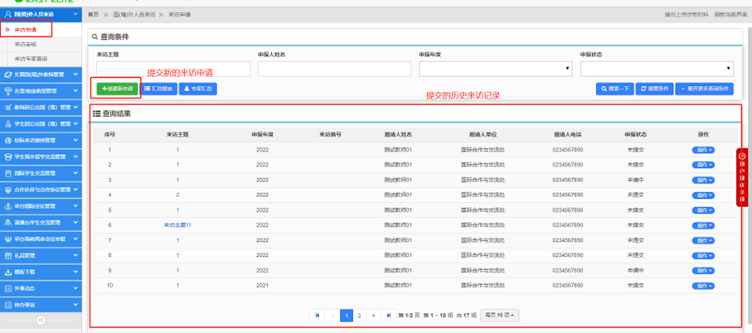The width and height of the screenshot is (752, 333).
Task: Open the 每页 10 项 page-size dropdown
Action: point(501,316)
